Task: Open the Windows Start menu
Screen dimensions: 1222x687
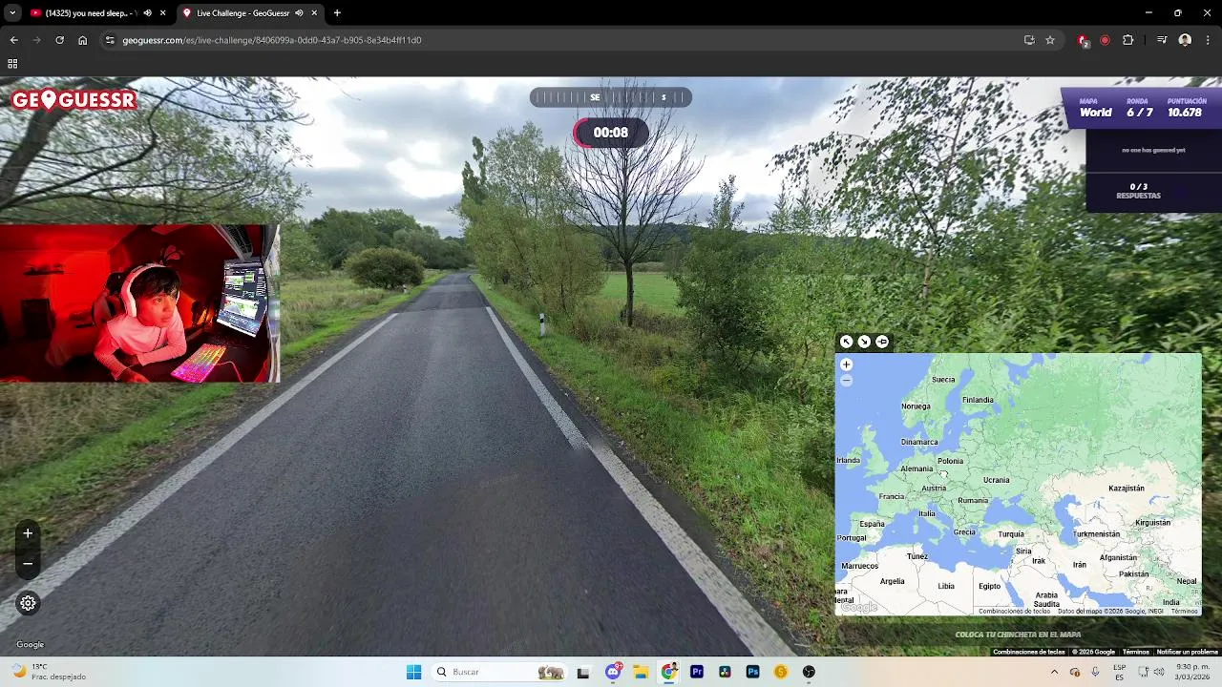Action: pyautogui.click(x=413, y=672)
